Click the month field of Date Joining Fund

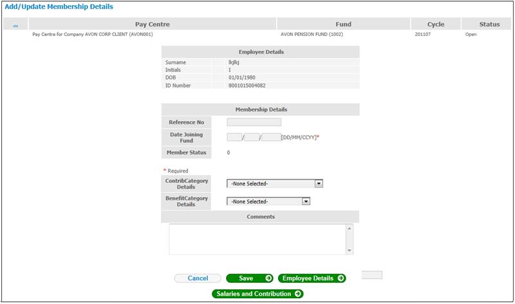(252, 137)
